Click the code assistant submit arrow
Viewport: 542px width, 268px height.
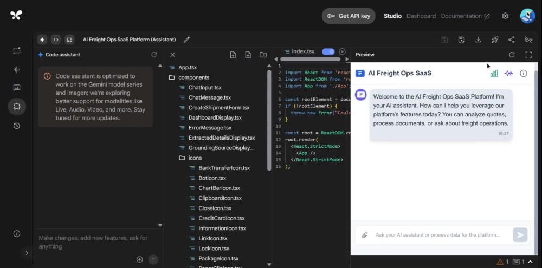(x=153, y=259)
